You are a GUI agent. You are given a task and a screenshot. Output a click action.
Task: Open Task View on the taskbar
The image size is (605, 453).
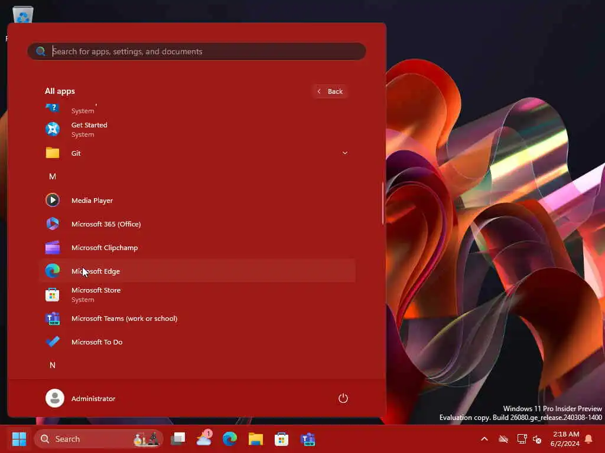click(x=178, y=439)
